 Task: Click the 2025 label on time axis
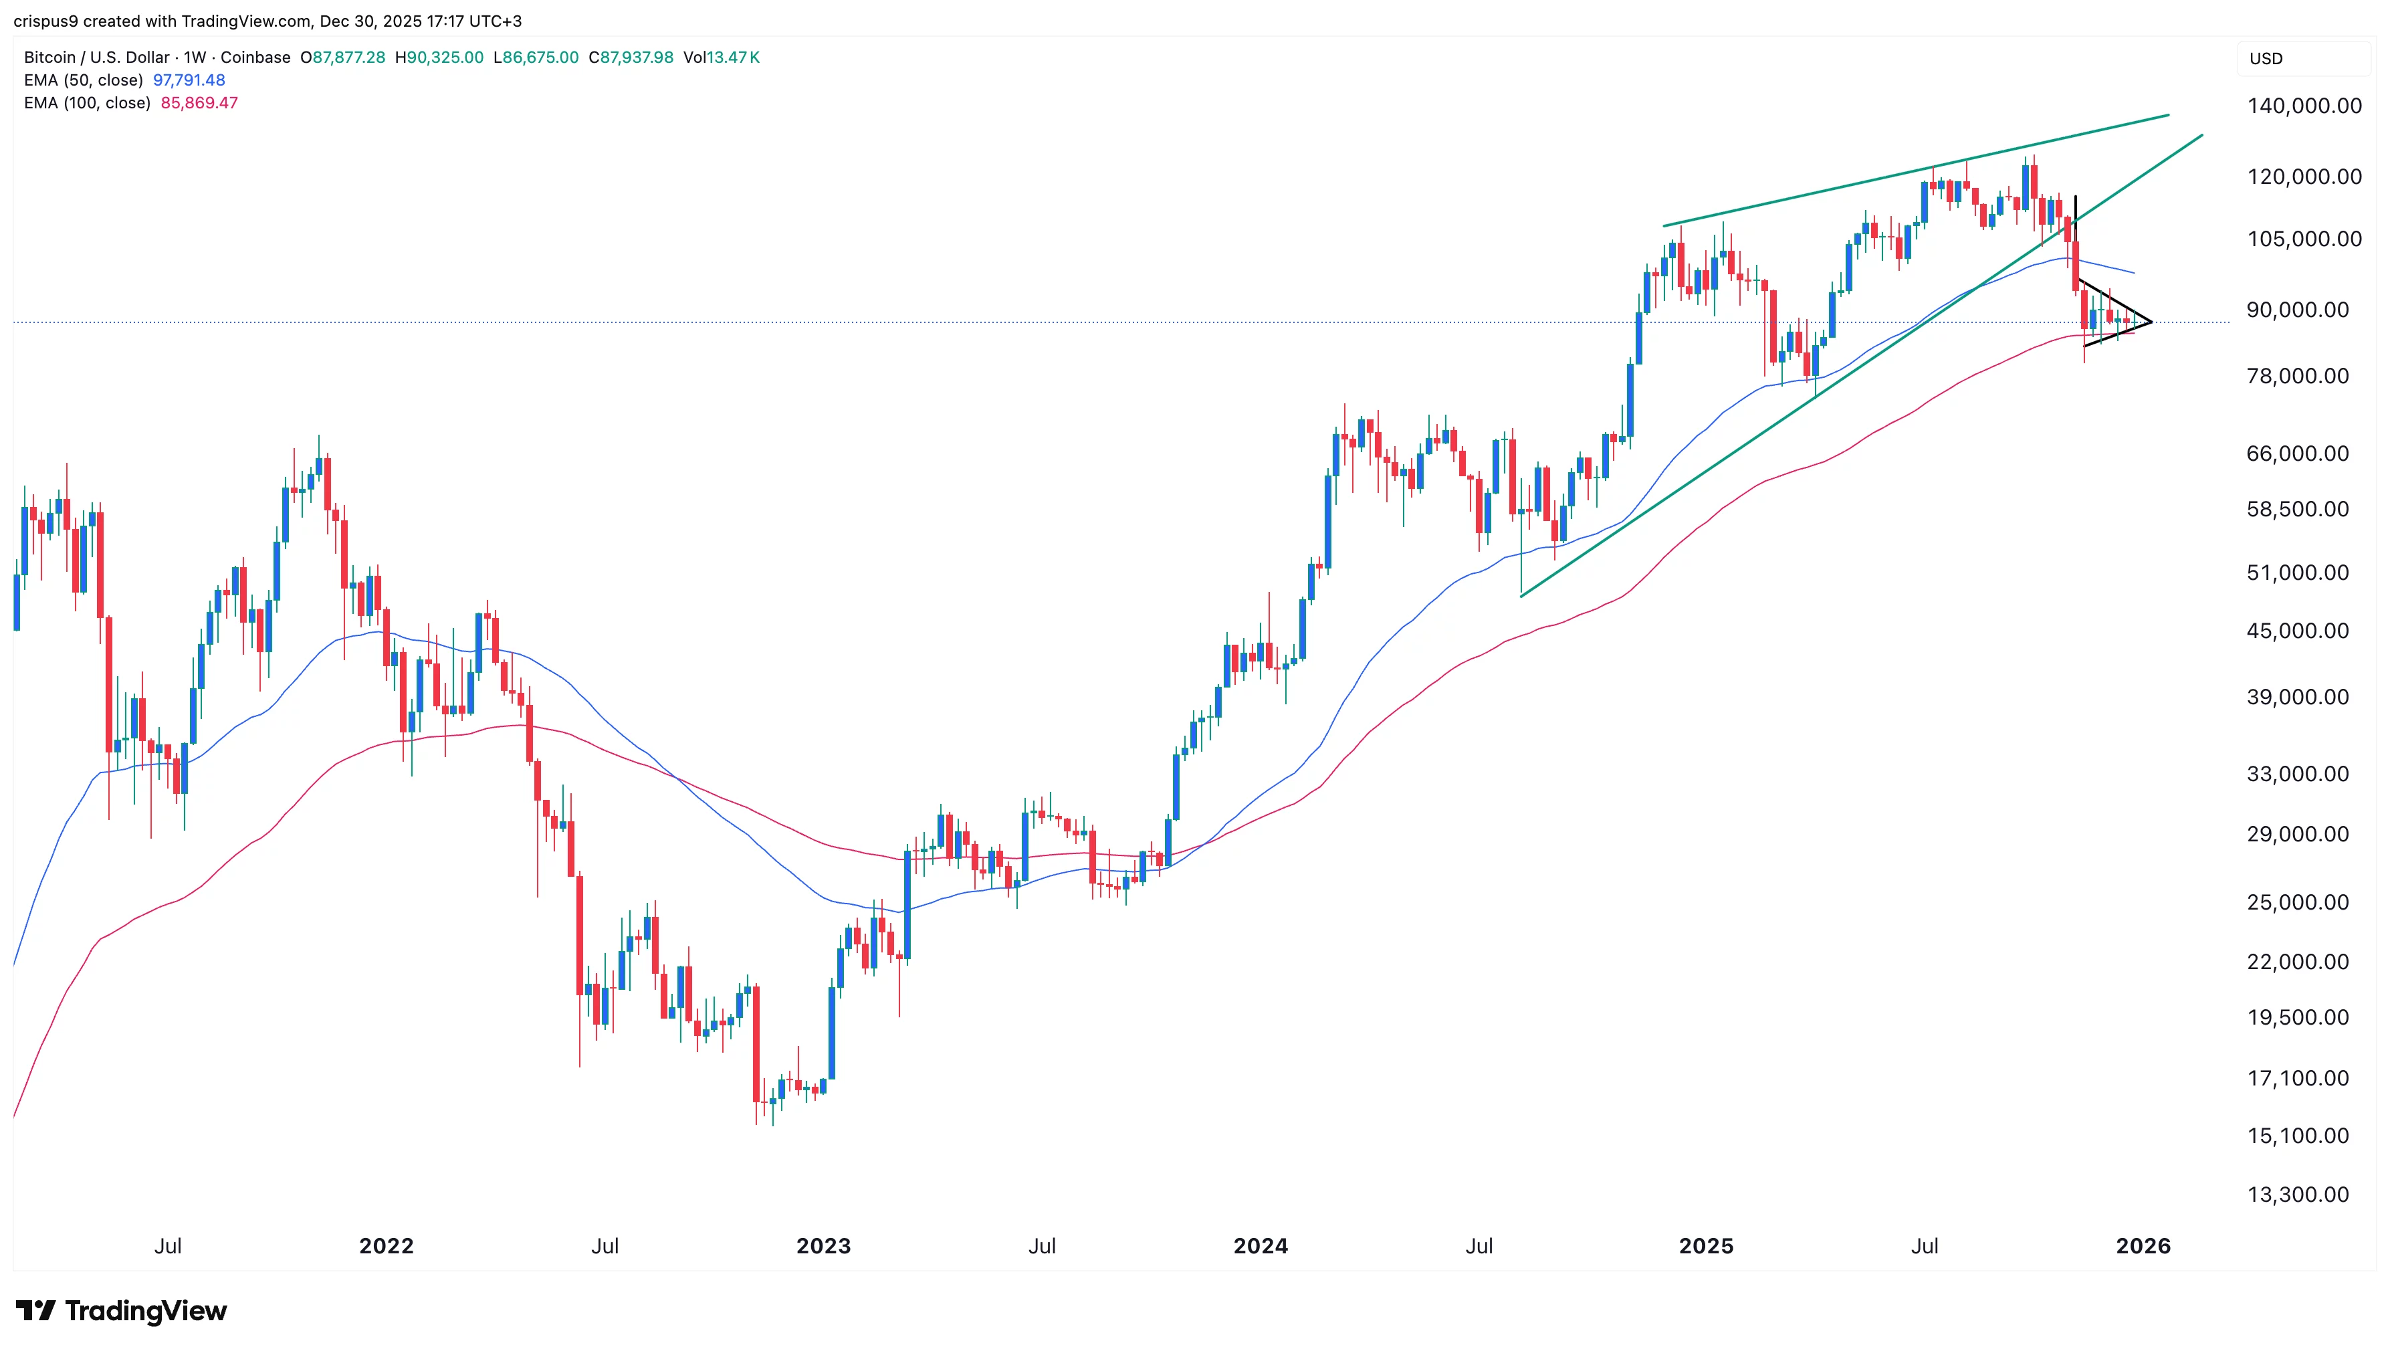1705,1245
